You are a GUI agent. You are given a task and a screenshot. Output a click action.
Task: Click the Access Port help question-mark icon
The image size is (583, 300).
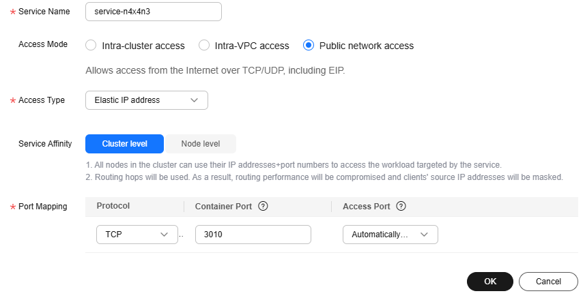[401, 206]
